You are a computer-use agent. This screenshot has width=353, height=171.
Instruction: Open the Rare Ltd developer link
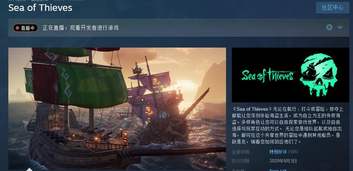click(278, 170)
